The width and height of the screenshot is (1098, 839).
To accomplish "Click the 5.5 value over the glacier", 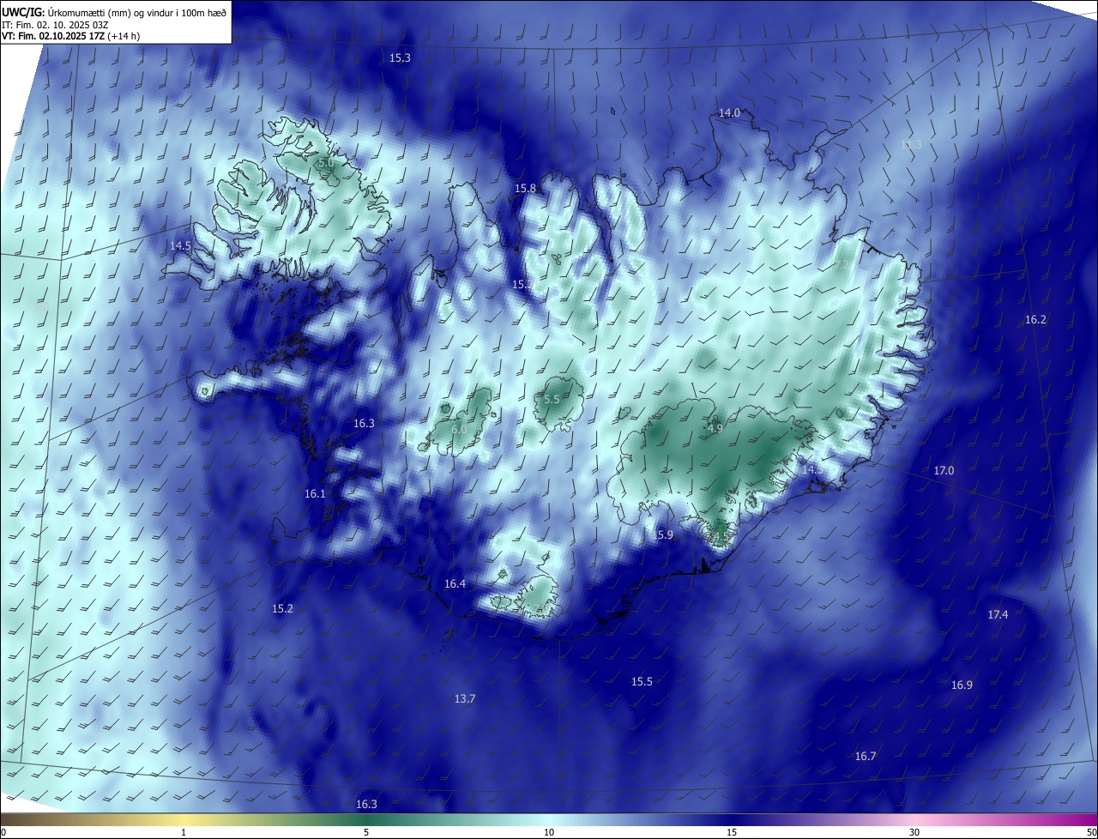I will [x=552, y=400].
